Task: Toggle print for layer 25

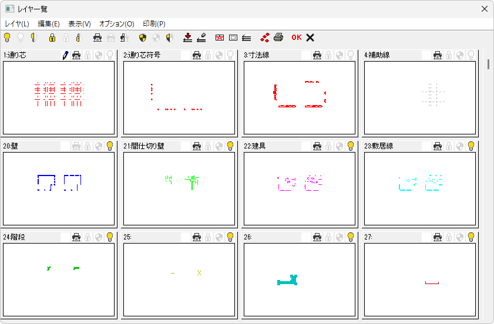Action: pos(197,237)
